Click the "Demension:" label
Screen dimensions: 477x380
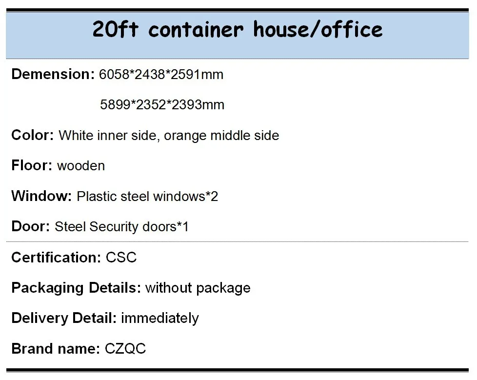pos(53,74)
